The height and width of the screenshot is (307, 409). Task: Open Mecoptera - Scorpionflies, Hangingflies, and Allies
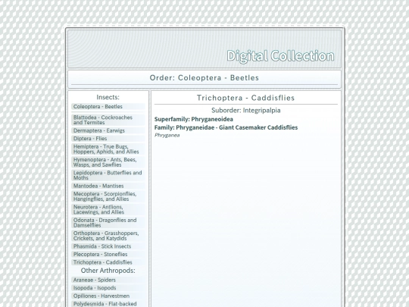coord(108,196)
